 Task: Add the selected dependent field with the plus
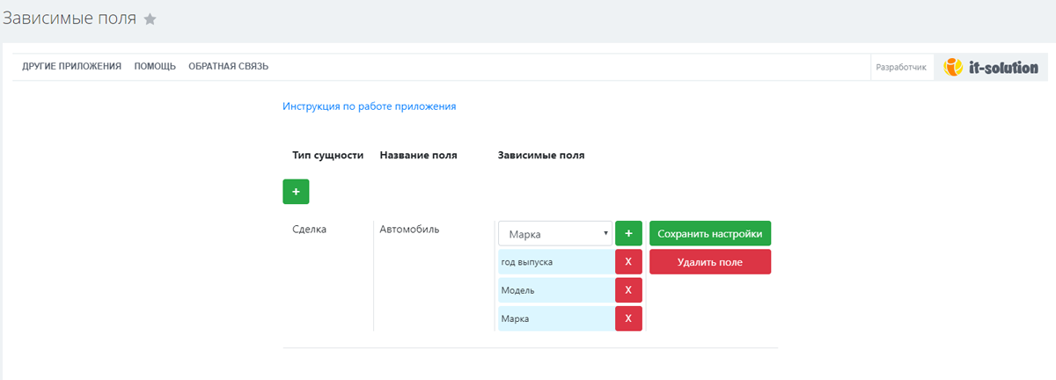pyautogui.click(x=628, y=233)
